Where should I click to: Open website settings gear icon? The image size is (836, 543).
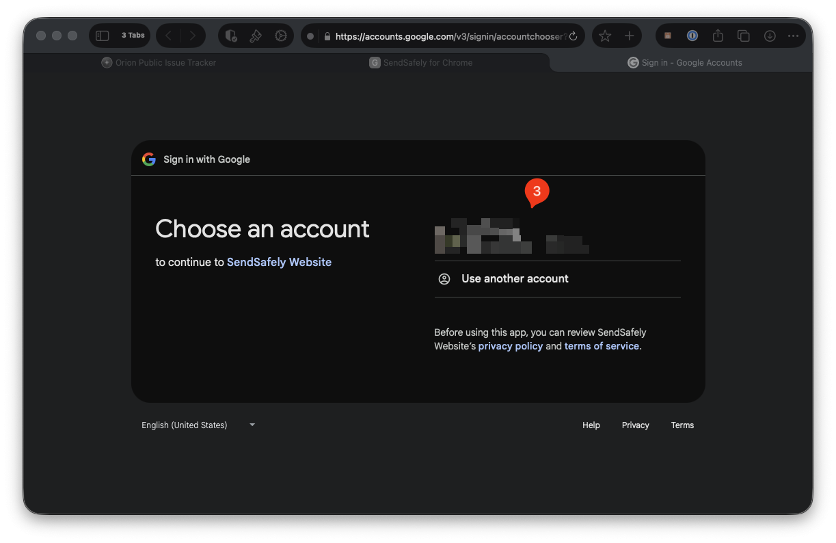pyautogui.click(x=280, y=36)
